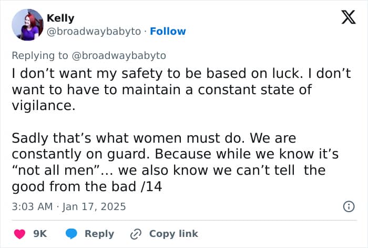Open the @broadwaybabyto mention after Replying to
368x248 pixels.
pyautogui.click(x=119, y=56)
